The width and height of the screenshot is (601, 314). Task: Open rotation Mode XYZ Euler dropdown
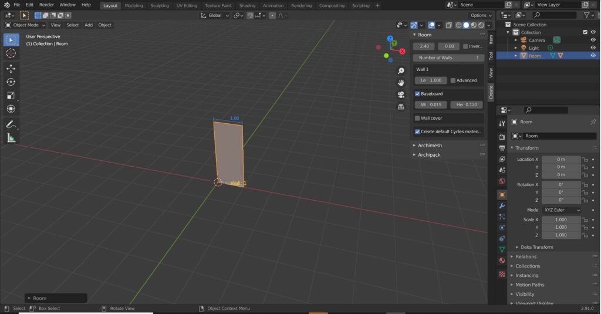pos(562,210)
